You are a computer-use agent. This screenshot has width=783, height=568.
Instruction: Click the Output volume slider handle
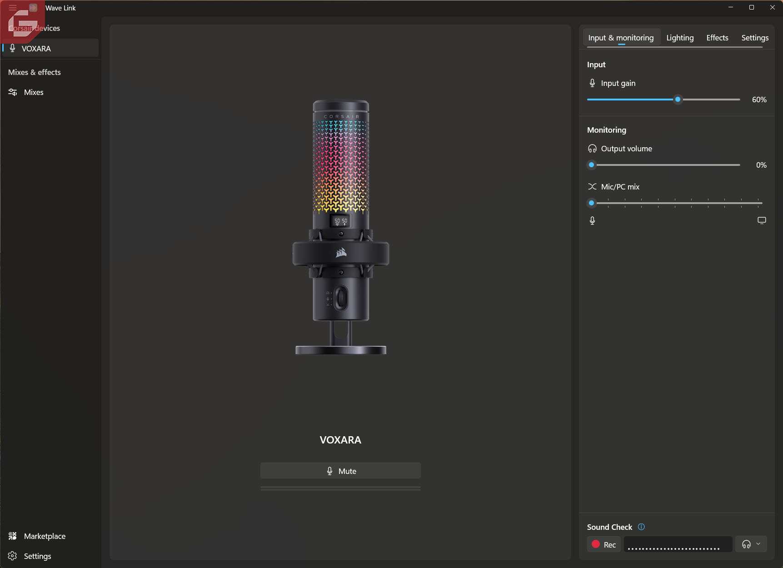tap(591, 165)
